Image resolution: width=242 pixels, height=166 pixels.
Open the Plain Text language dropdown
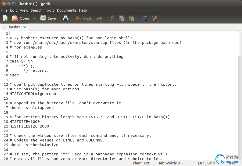click(143, 163)
